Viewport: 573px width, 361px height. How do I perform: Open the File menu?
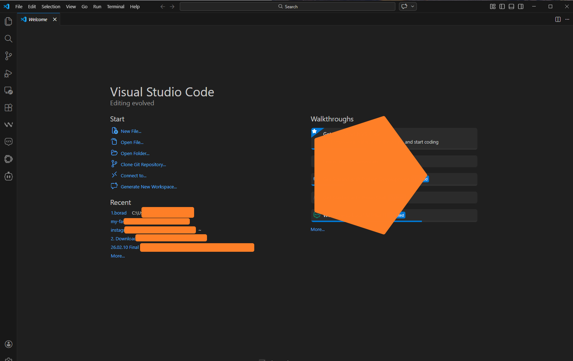click(19, 6)
